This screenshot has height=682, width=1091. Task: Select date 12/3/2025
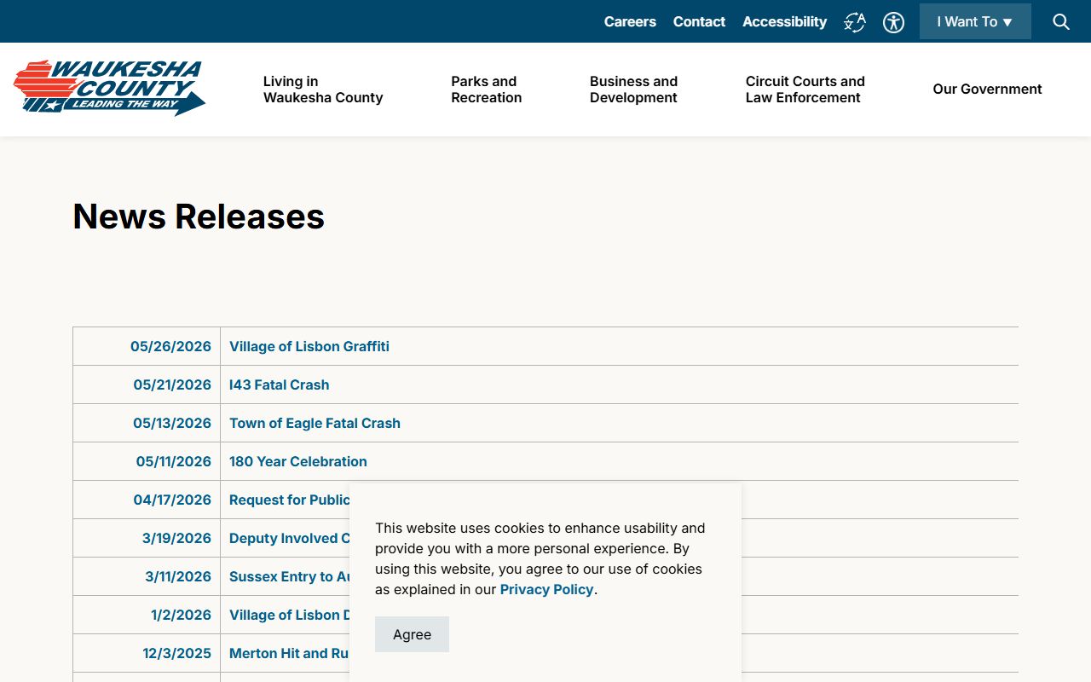point(176,653)
